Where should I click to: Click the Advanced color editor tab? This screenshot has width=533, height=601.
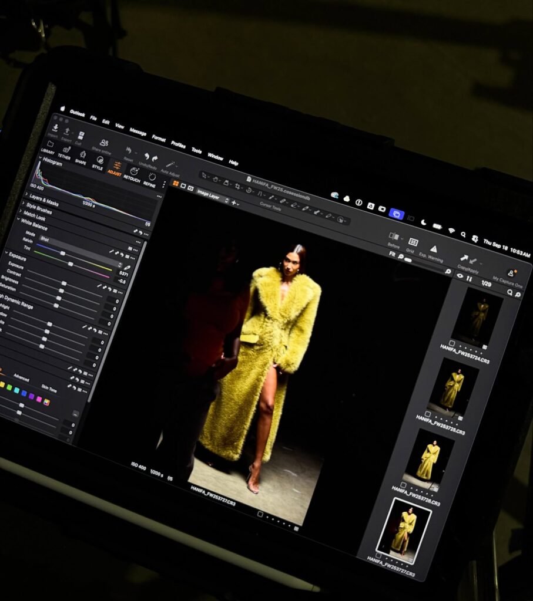click(x=21, y=379)
